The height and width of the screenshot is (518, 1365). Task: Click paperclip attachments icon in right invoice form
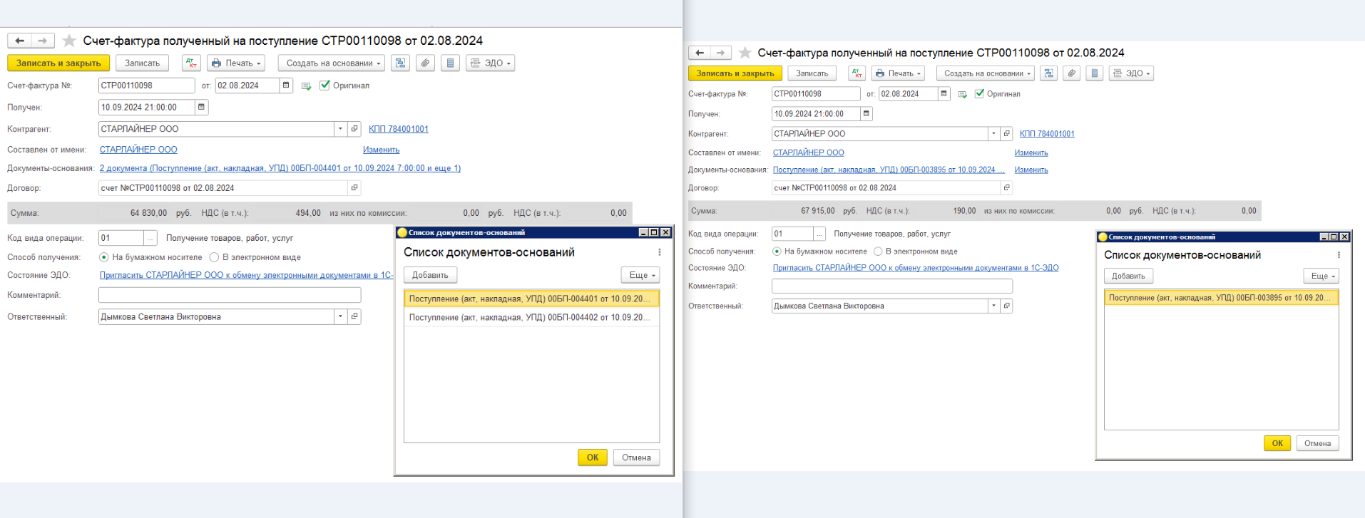tap(1071, 73)
